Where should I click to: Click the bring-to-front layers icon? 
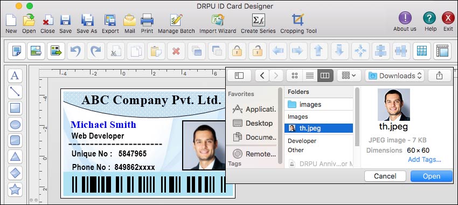pos(197,51)
